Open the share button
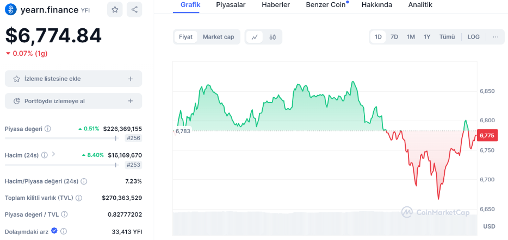The width and height of the screenshot is (508, 240). pyautogui.click(x=134, y=10)
